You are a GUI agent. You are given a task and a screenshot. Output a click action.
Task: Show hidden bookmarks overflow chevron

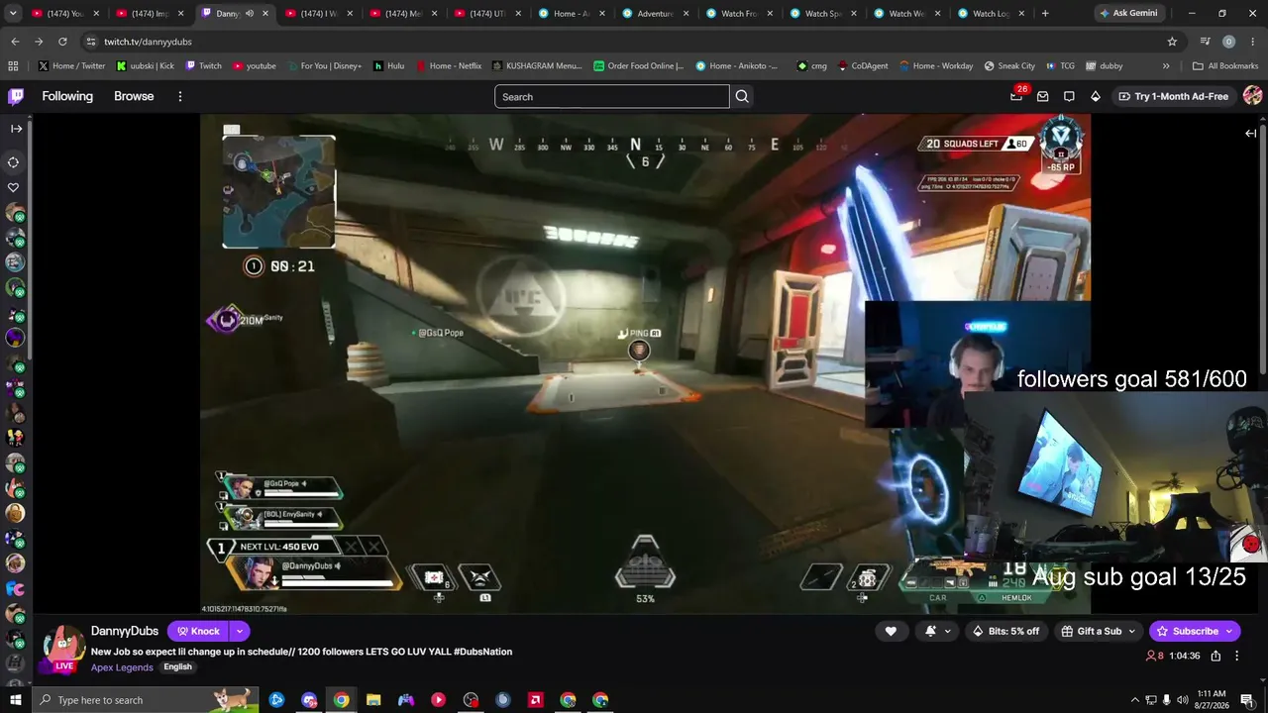[x=1166, y=66]
